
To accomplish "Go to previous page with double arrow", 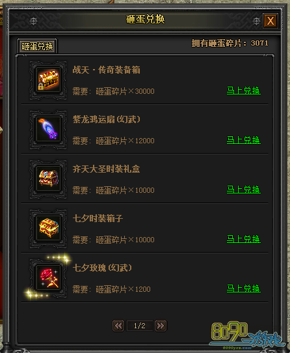I will (118, 326).
